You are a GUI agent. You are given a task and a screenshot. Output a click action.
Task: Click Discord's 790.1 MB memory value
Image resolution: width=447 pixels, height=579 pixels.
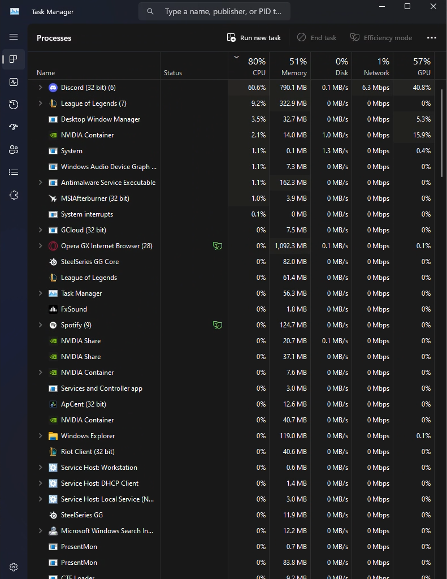(293, 88)
